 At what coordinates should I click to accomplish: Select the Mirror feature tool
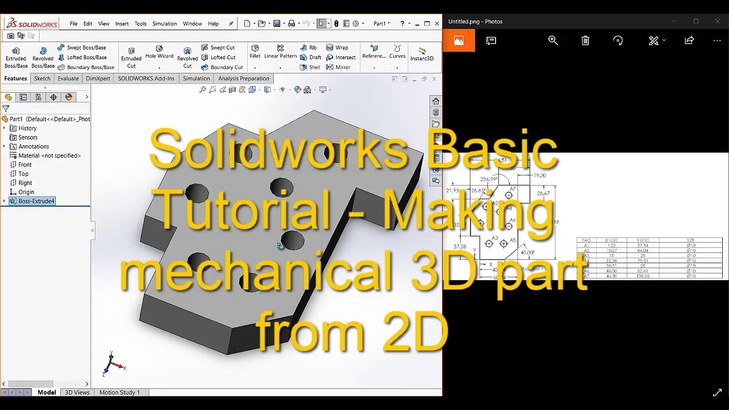(x=338, y=67)
